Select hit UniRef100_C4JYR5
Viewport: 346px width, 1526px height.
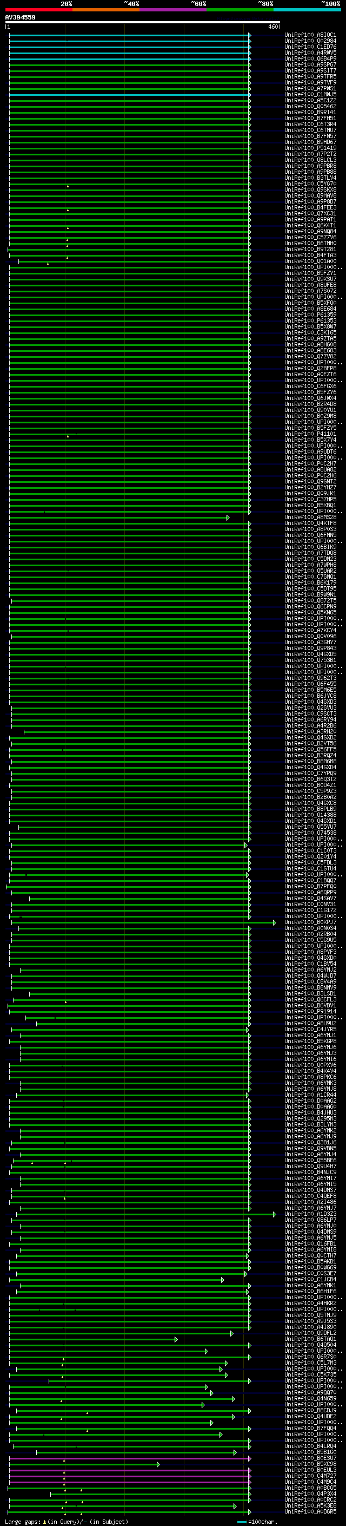[x=310, y=1030]
